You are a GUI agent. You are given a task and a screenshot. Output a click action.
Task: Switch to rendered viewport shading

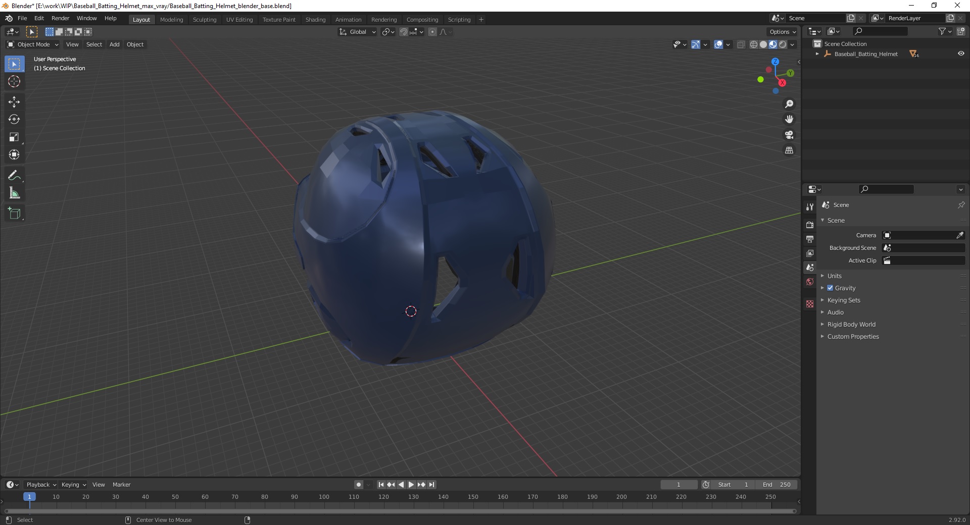tap(783, 44)
